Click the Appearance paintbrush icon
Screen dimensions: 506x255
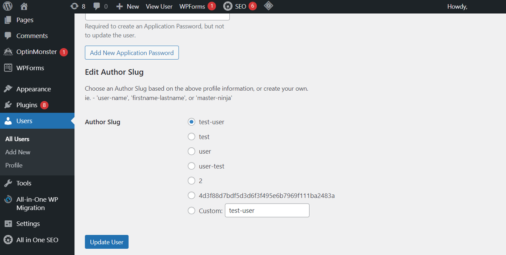(x=8, y=88)
